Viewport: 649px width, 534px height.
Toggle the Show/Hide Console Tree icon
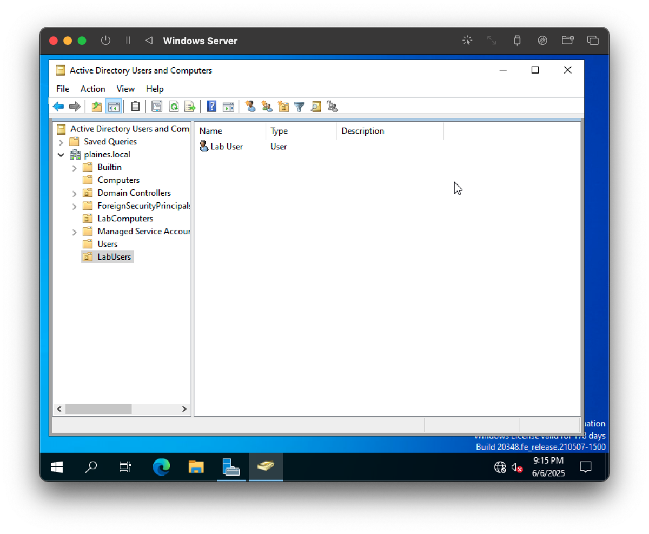pyautogui.click(x=113, y=107)
